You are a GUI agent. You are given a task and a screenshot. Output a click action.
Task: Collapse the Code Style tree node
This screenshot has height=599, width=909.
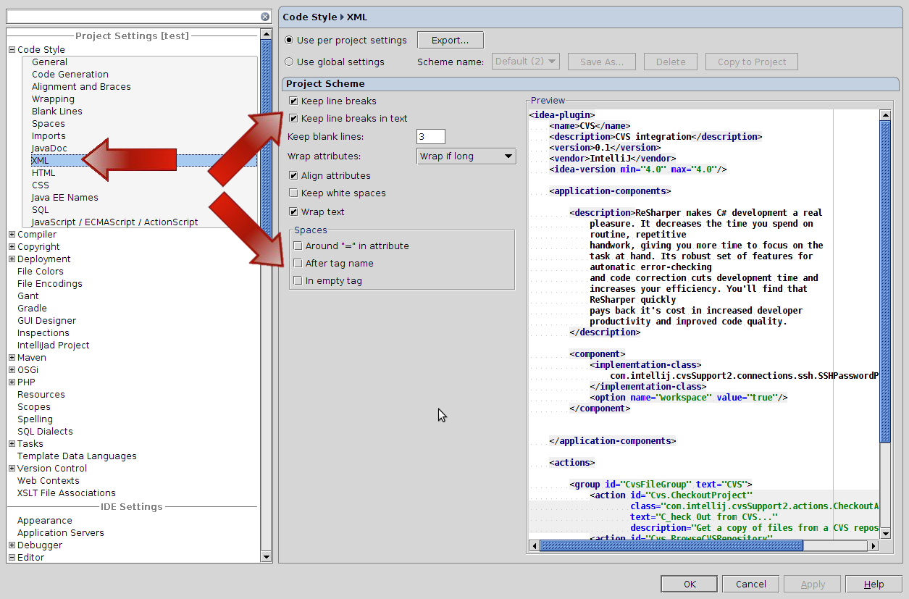(x=12, y=50)
